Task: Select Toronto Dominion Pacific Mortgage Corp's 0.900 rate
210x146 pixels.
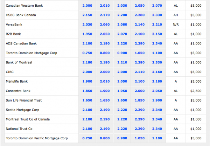Action: (x=122, y=138)
